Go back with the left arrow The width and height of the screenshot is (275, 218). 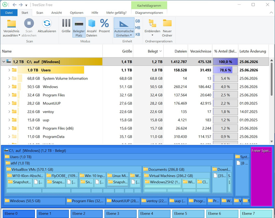click(14, 5)
